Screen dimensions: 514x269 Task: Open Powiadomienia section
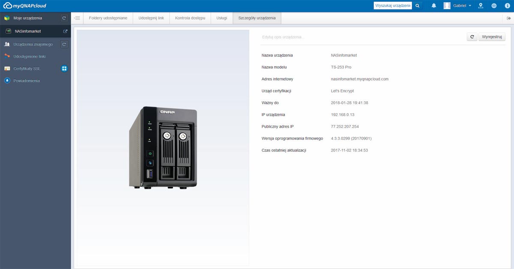point(27,81)
